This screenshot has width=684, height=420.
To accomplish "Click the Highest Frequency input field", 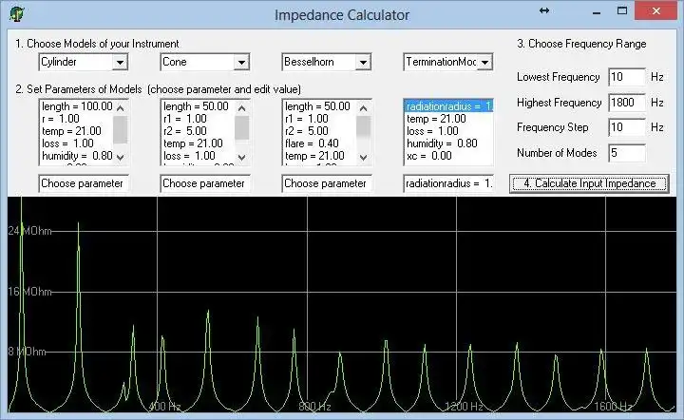I will click(627, 103).
